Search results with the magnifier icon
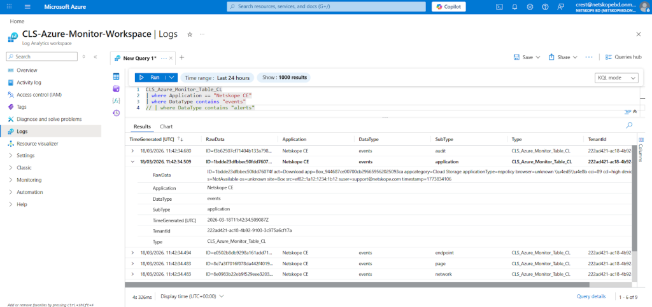Viewport: 652px width, 307px height. point(629,125)
